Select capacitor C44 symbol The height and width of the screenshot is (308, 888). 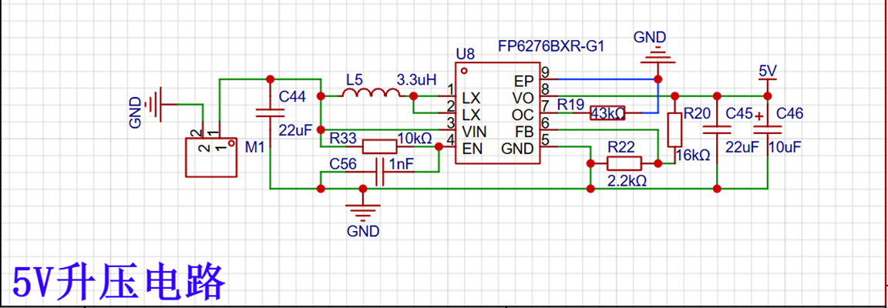coord(270,112)
